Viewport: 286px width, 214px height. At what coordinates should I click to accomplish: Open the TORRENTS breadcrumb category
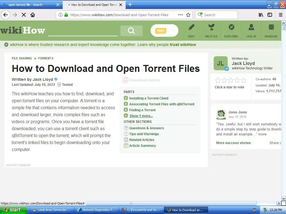(46, 58)
